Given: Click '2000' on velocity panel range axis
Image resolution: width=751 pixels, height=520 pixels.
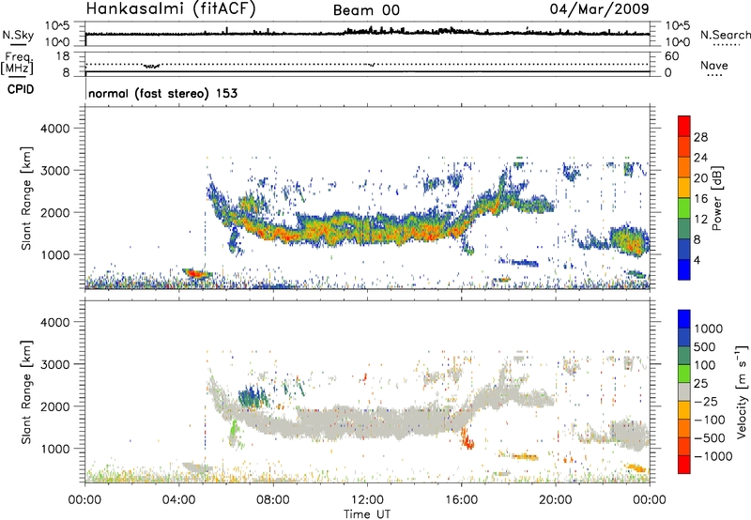Looking at the screenshot, I should (55, 406).
